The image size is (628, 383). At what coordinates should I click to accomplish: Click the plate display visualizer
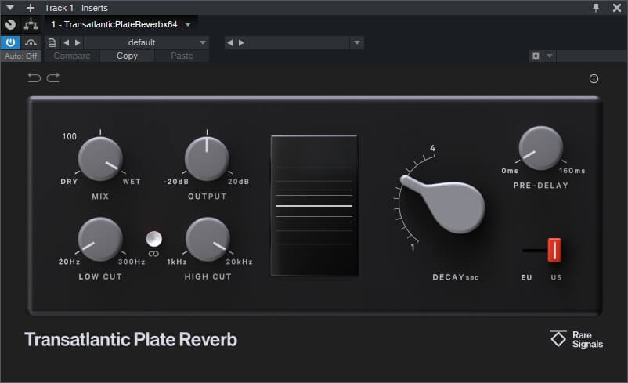coord(315,205)
